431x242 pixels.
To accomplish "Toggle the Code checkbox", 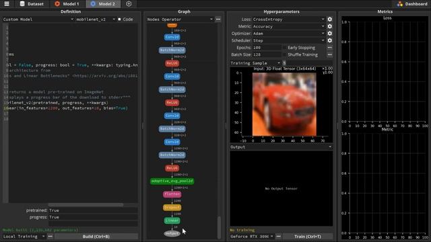I will click(x=119, y=19).
